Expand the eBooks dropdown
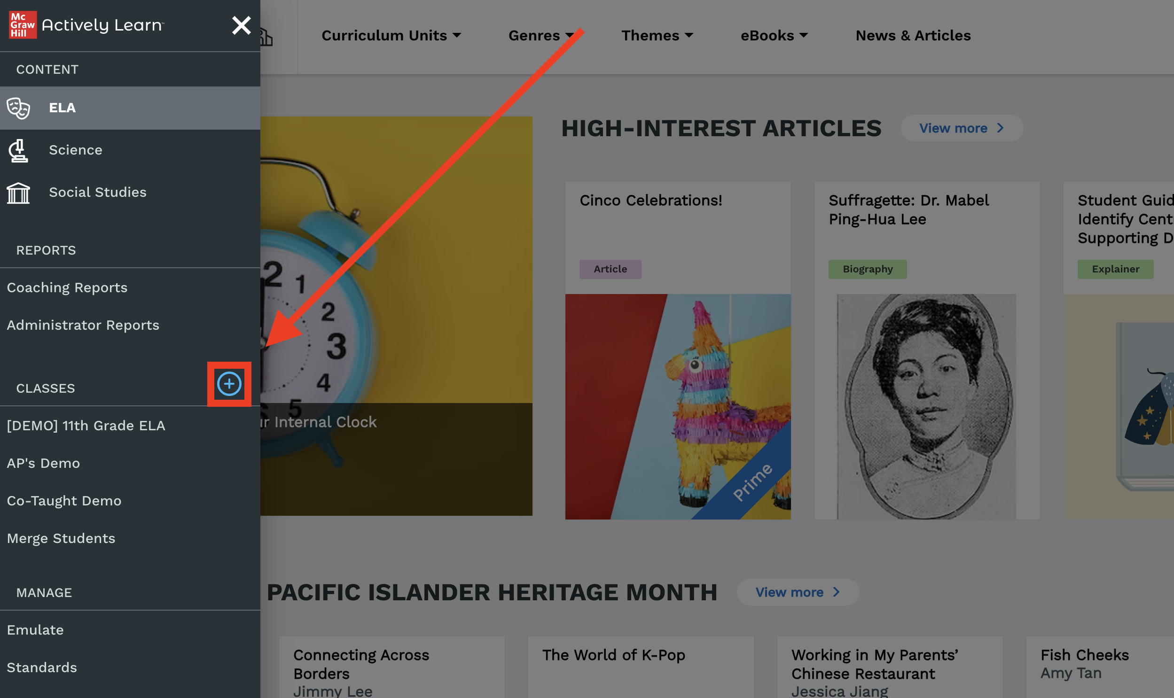1174x698 pixels. coord(774,36)
